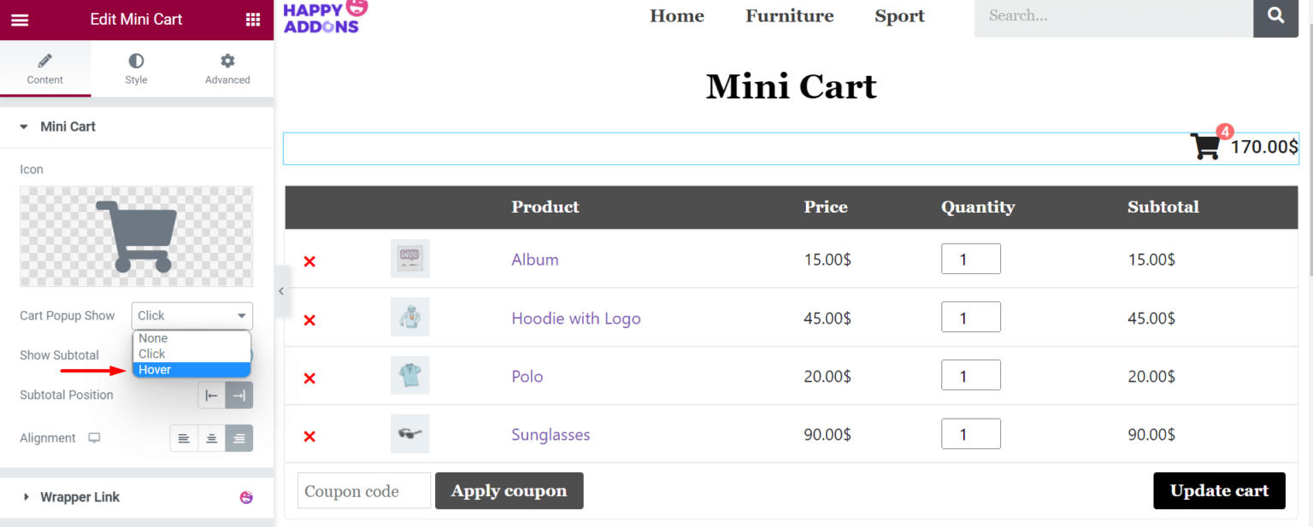1313x527 pixels.
Task: Switch to the Advanced tab
Action: pos(227,69)
